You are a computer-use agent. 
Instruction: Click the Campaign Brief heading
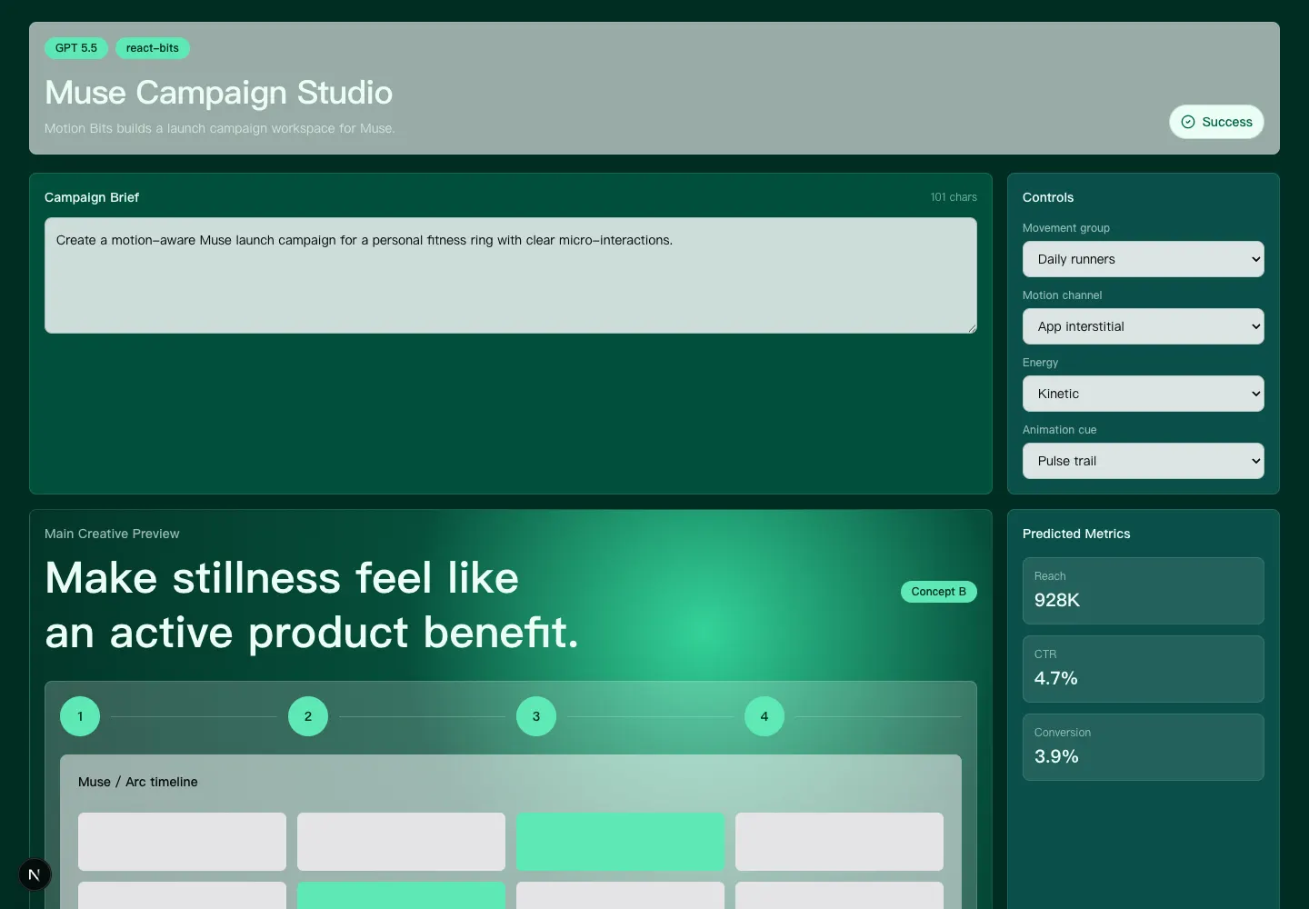tap(92, 197)
